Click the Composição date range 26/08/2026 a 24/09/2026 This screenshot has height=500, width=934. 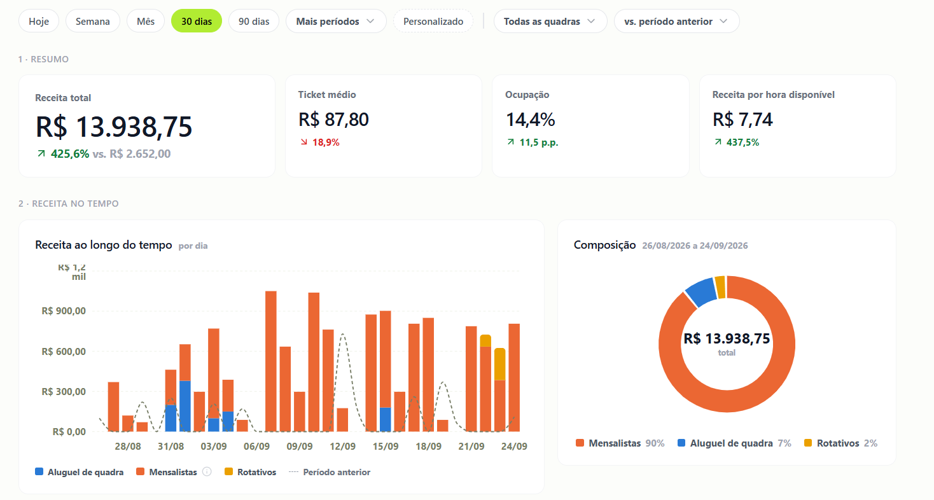695,246
